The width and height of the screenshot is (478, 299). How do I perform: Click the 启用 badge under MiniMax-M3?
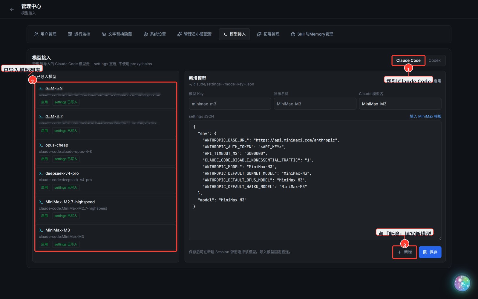click(44, 244)
